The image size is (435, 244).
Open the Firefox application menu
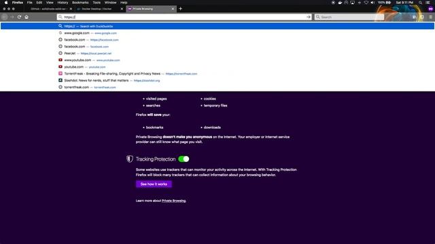coord(18,3)
